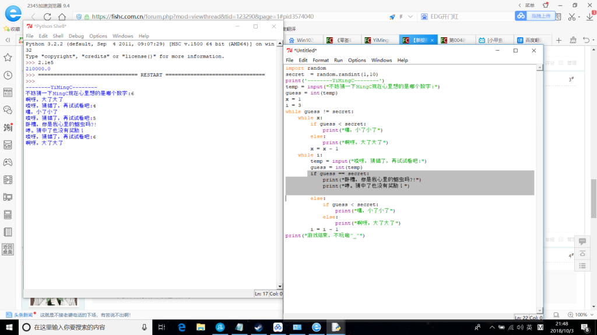Open the game controller sidebar icon

tap(8, 162)
